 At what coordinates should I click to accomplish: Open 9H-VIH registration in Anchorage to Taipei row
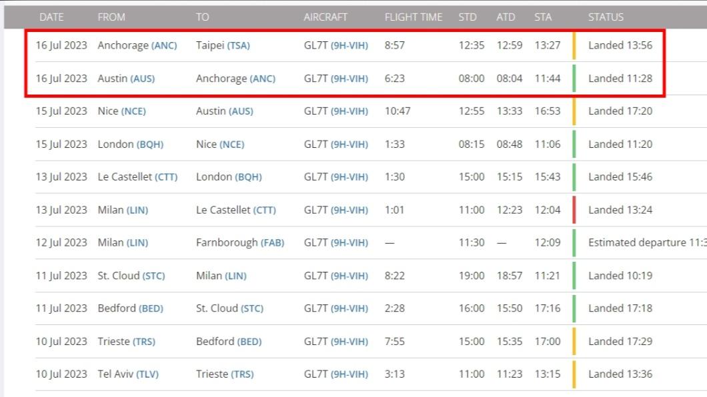click(x=349, y=45)
